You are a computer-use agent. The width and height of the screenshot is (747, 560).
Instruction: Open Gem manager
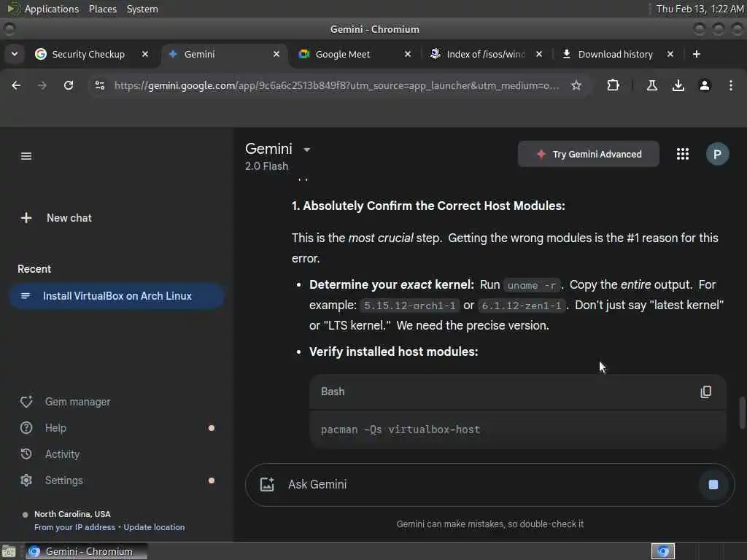coord(65,402)
